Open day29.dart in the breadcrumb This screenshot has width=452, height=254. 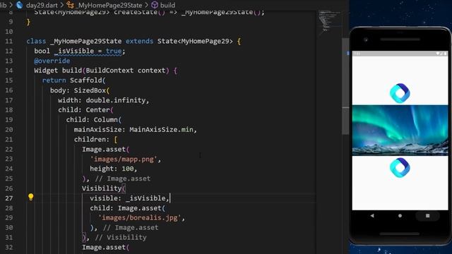coord(42,5)
